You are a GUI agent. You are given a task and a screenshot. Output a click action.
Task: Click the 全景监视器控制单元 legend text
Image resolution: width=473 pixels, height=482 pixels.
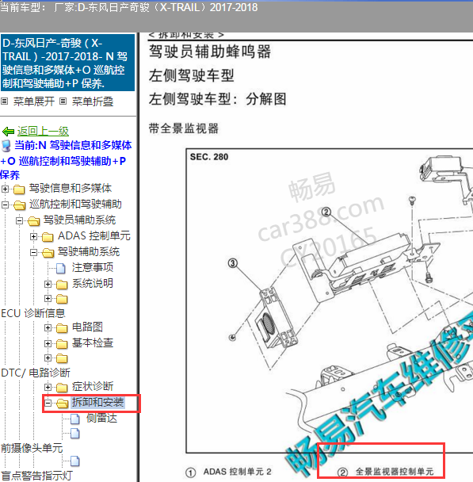(395, 472)
